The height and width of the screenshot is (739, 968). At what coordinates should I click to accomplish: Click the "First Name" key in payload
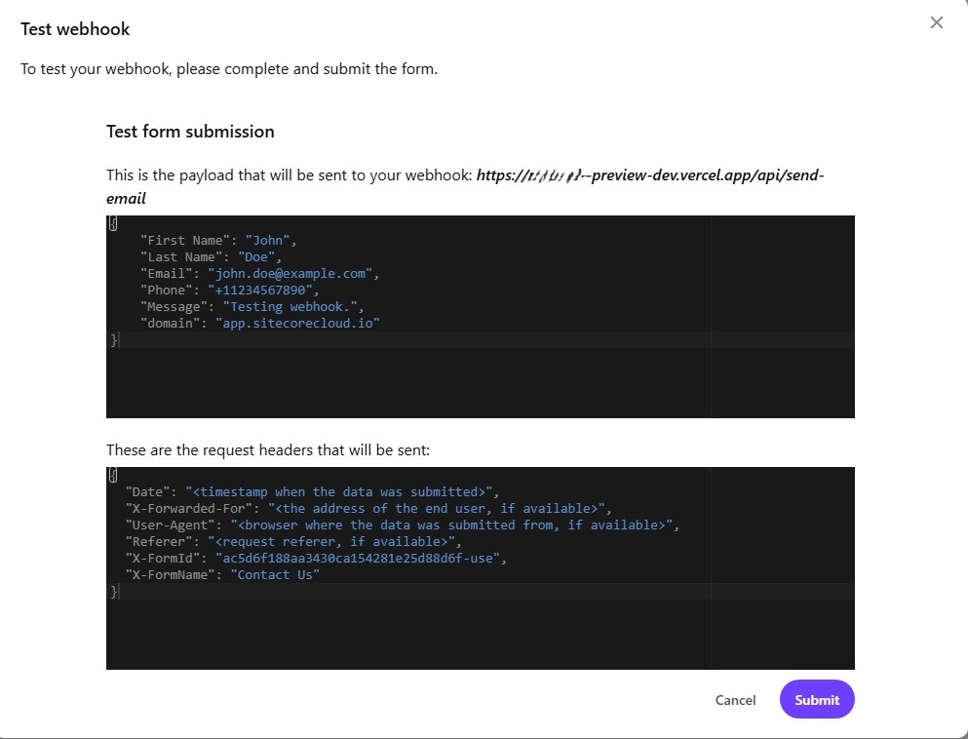point(184,241)
